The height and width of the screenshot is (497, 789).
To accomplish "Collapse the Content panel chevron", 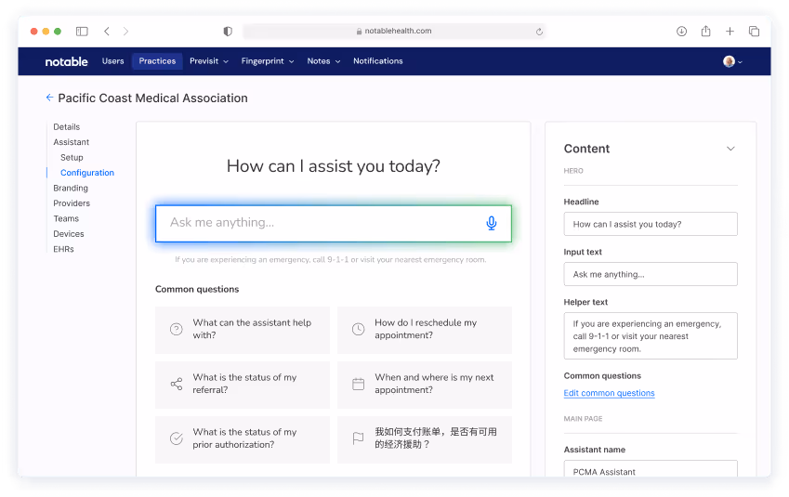I will pyautogui.click(x=730, y=149).
